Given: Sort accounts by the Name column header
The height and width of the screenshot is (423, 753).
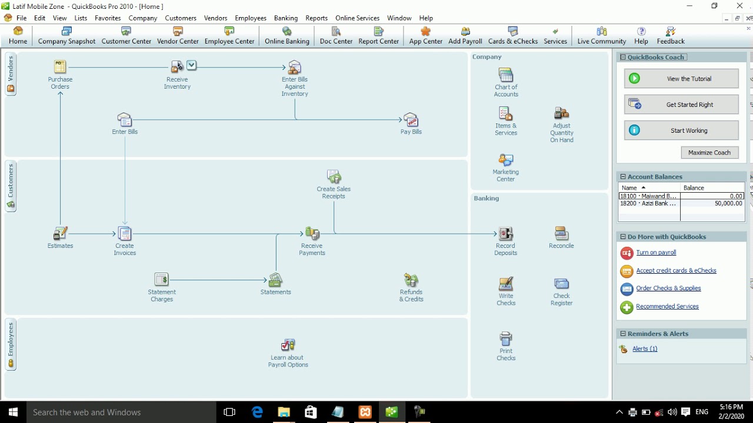Looking at the screenshot, I should [649, 188].
